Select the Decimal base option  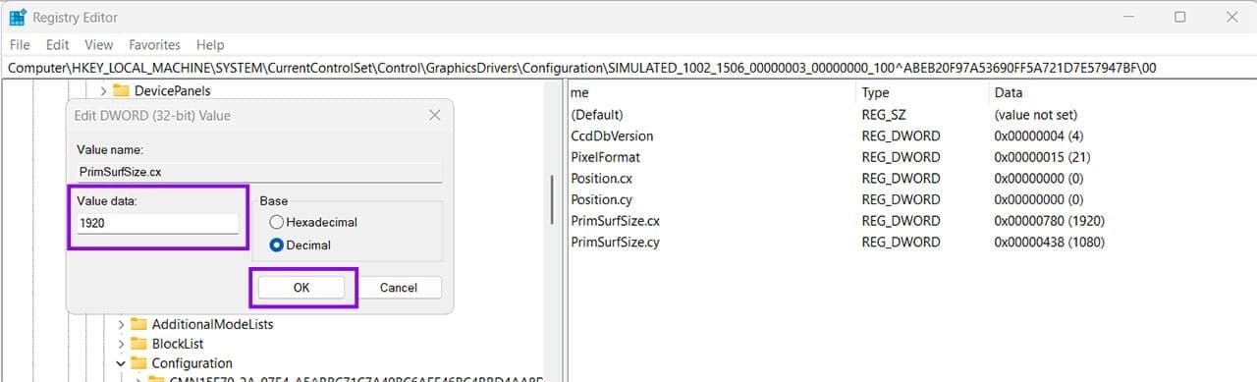276,245
